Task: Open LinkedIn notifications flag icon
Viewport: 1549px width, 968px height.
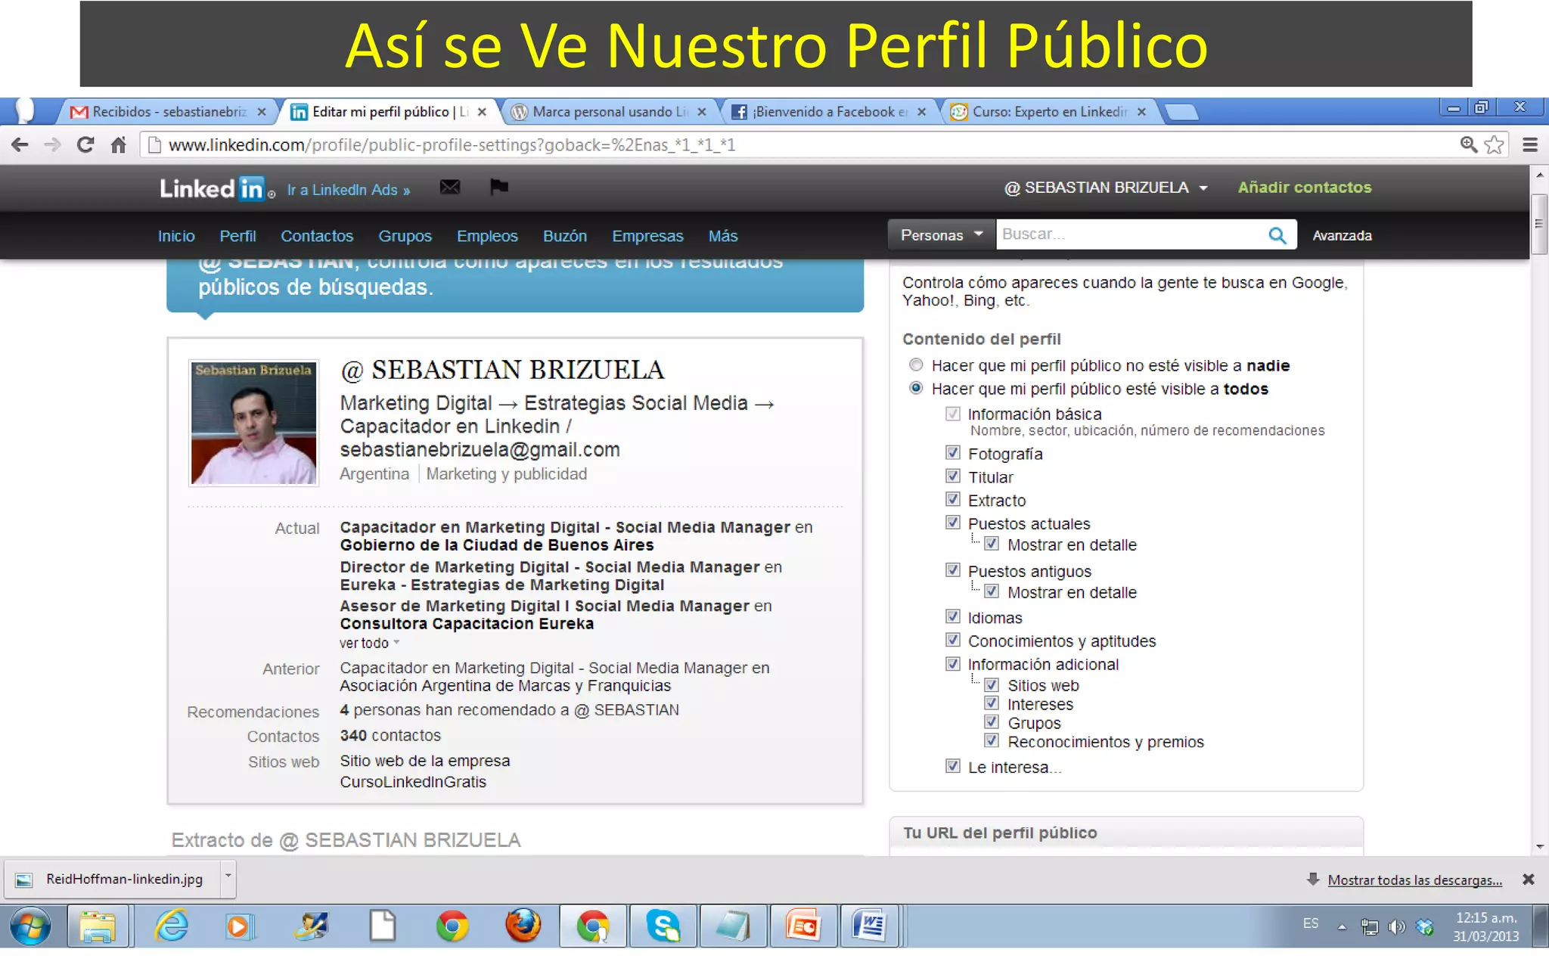Action: click(499, 187)
